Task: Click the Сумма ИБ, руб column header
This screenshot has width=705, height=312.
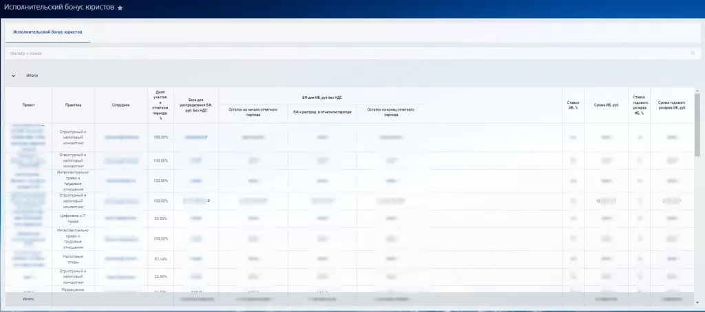Action: pos(606,105)
